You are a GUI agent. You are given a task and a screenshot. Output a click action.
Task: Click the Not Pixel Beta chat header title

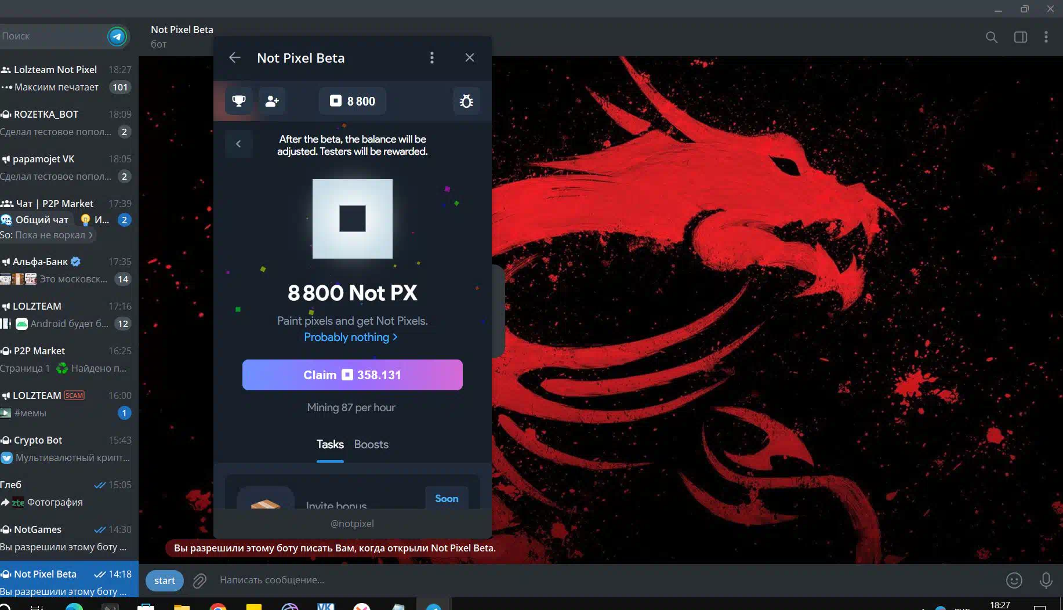pos(182,30)
